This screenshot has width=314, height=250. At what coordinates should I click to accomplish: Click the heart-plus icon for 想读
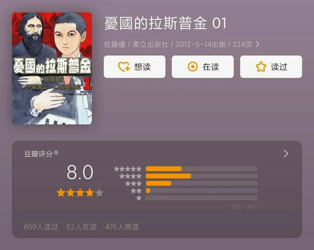(x=124, y=67)
